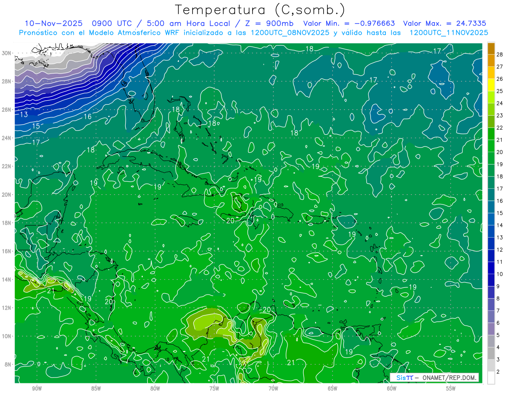Click the "20N" latitude axis label
Screen dimensions: 511x394
pyautogui.click(x=7, y=195)
